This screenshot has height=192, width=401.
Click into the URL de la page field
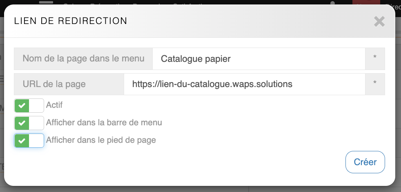tap(244, 84)
